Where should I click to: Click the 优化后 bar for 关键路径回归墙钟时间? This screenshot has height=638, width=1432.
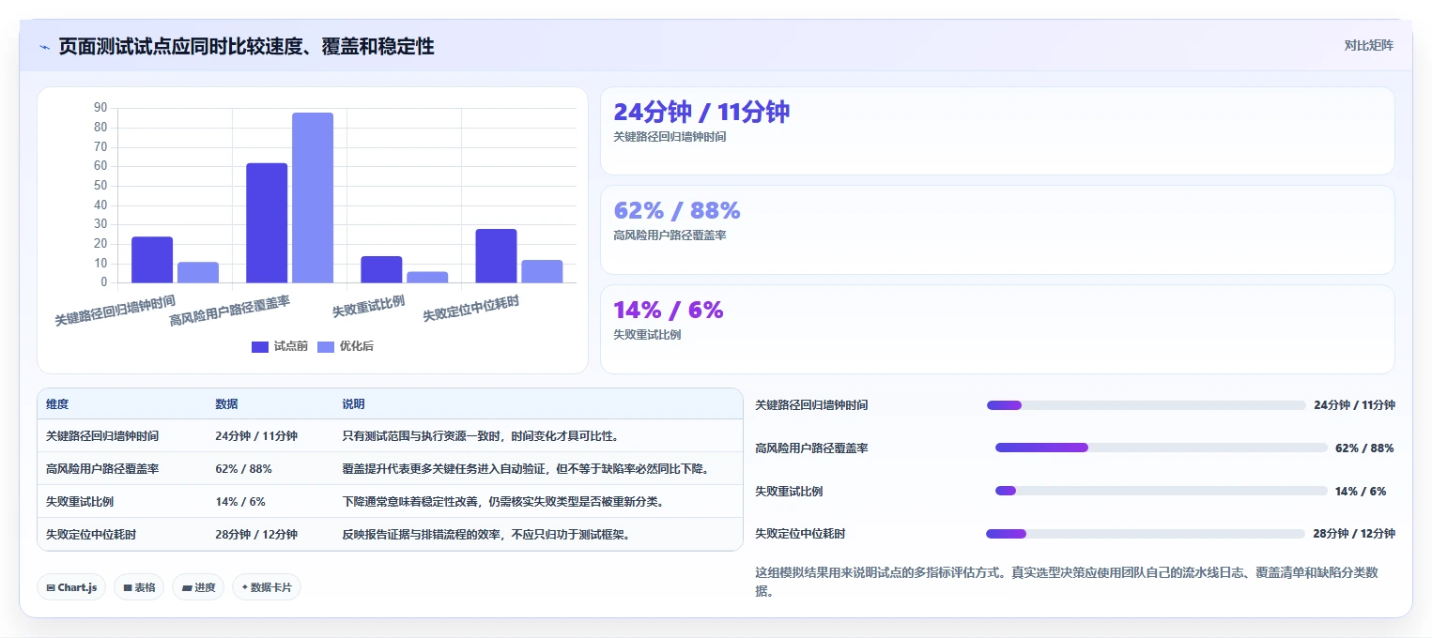198,272
